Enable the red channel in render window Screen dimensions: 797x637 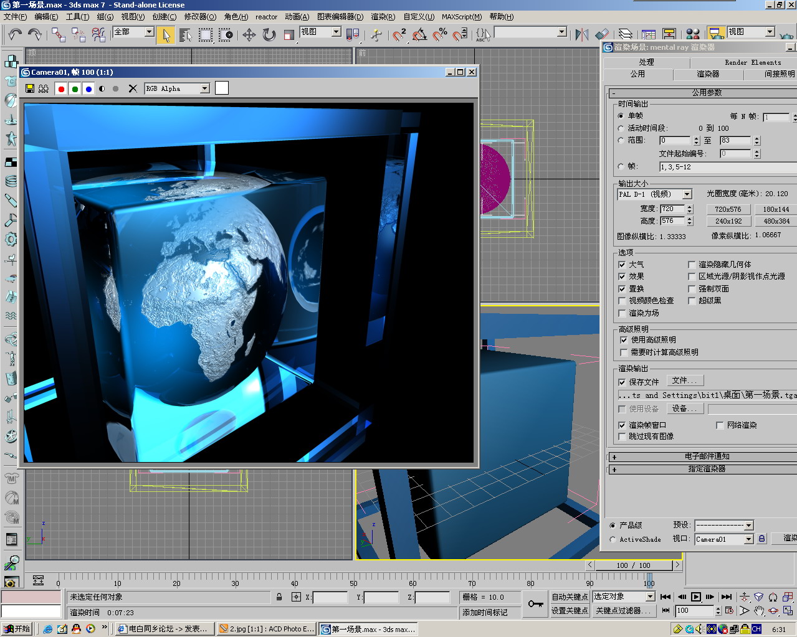[x=61, y=89]
